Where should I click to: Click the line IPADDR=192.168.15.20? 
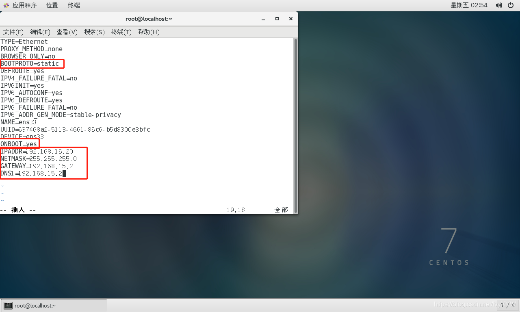point(37,152)
